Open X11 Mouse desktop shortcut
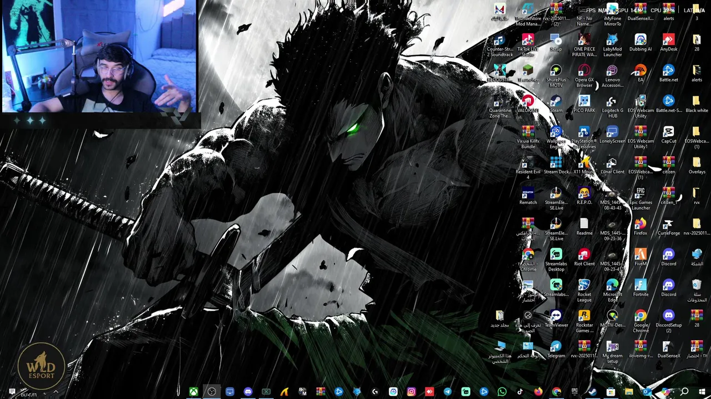The height and width of the screenshot is (399, 711). [584, 165]
